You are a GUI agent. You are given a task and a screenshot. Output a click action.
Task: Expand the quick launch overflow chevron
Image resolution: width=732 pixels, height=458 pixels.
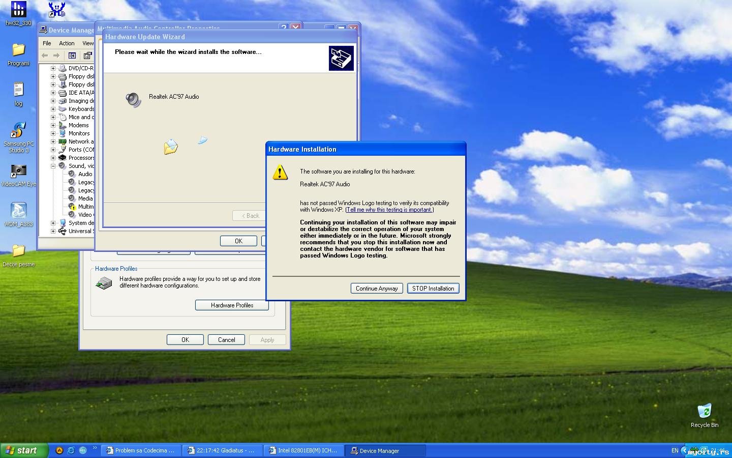click(x=95, y=448)
